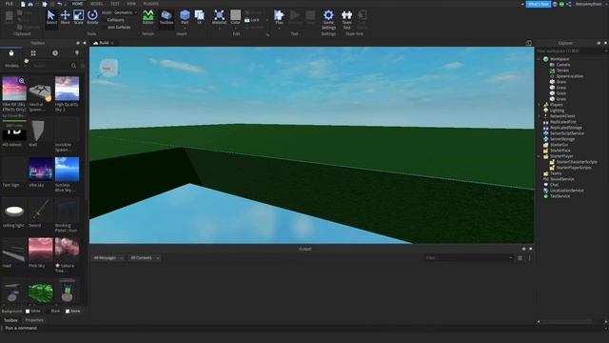Click the Toolbox search magnifier
This screenshot has height=343, width=609.
[x=74, y=66]
